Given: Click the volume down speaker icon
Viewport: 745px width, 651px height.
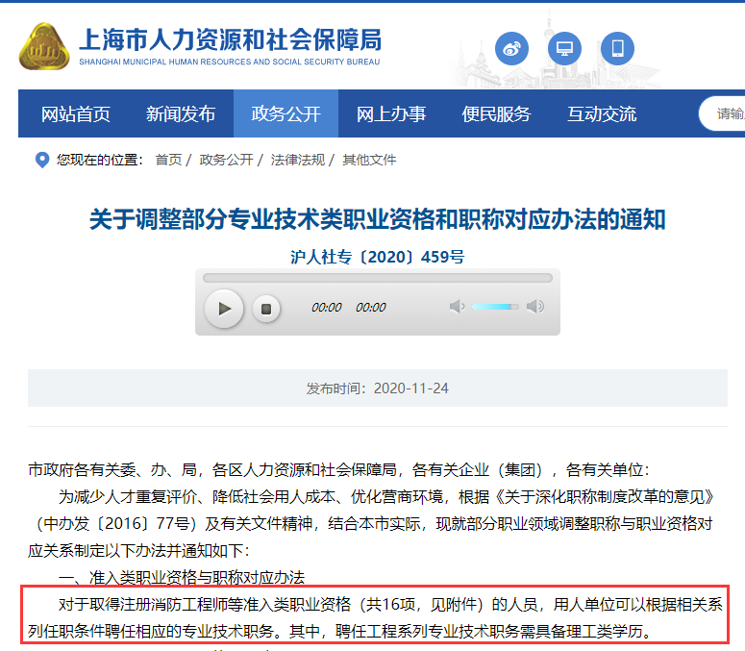Looking at the screenshot, I should (457, 307).
